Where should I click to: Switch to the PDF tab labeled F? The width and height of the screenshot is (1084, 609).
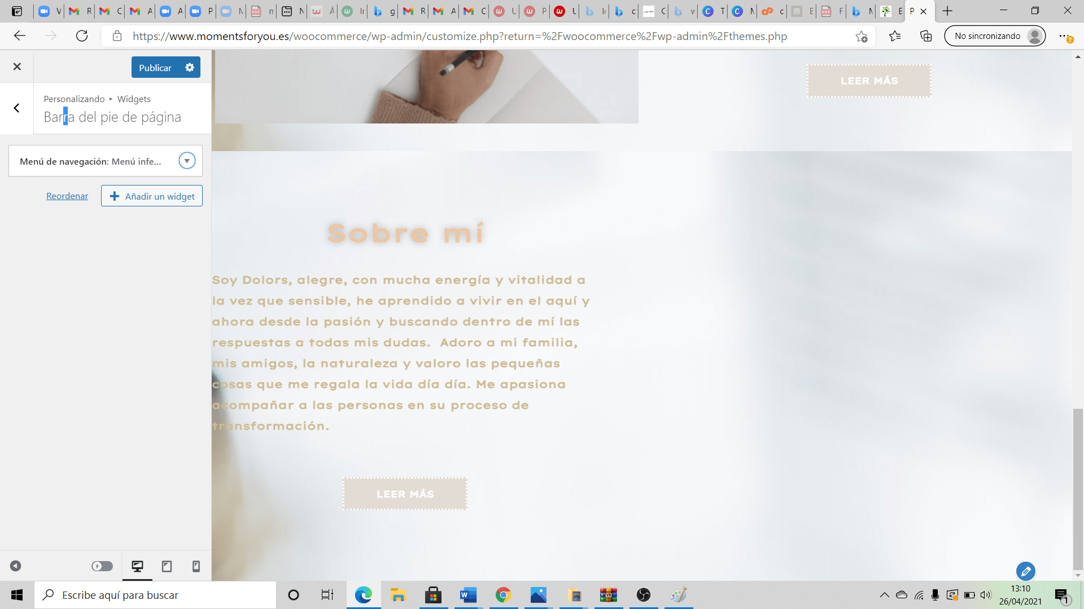[831, 11]
